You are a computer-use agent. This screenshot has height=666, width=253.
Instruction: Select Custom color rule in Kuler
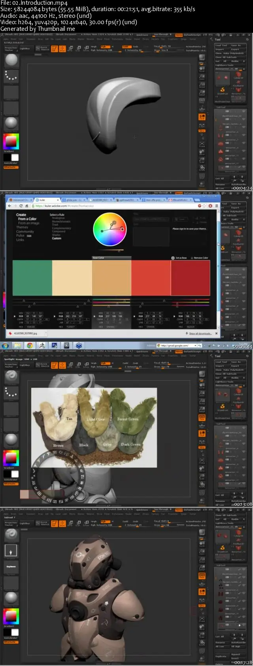[57, 238]
